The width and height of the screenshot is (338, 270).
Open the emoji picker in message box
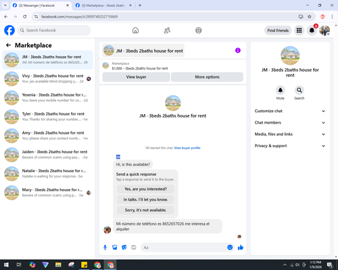[x=230, y=247]
